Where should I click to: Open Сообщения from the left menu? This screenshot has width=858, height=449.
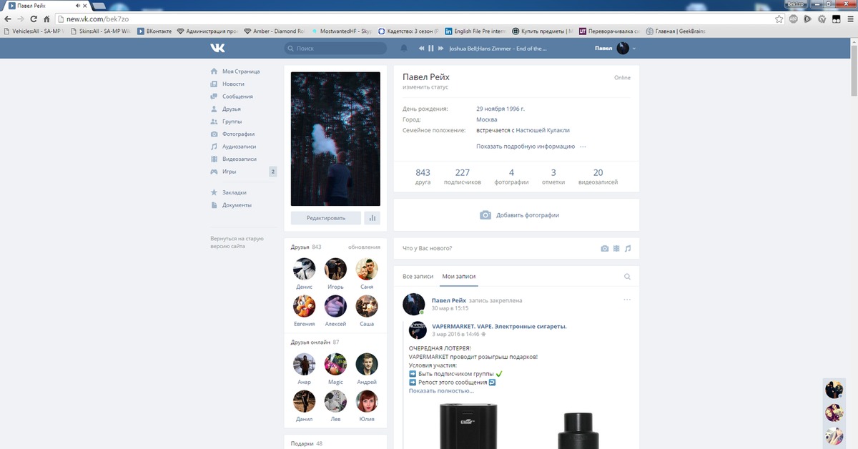click(237, 97)
